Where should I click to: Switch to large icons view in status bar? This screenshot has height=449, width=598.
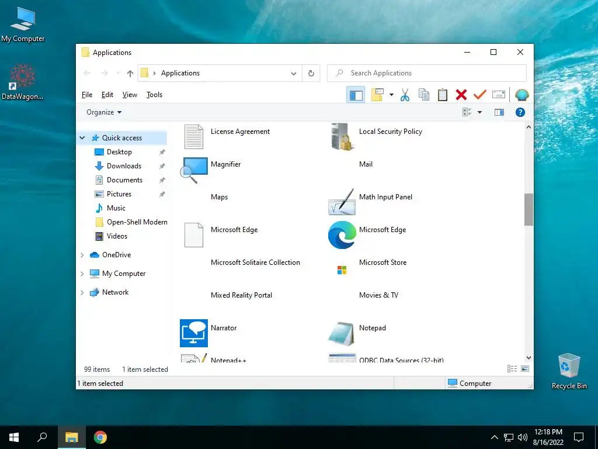click(525, 369)
